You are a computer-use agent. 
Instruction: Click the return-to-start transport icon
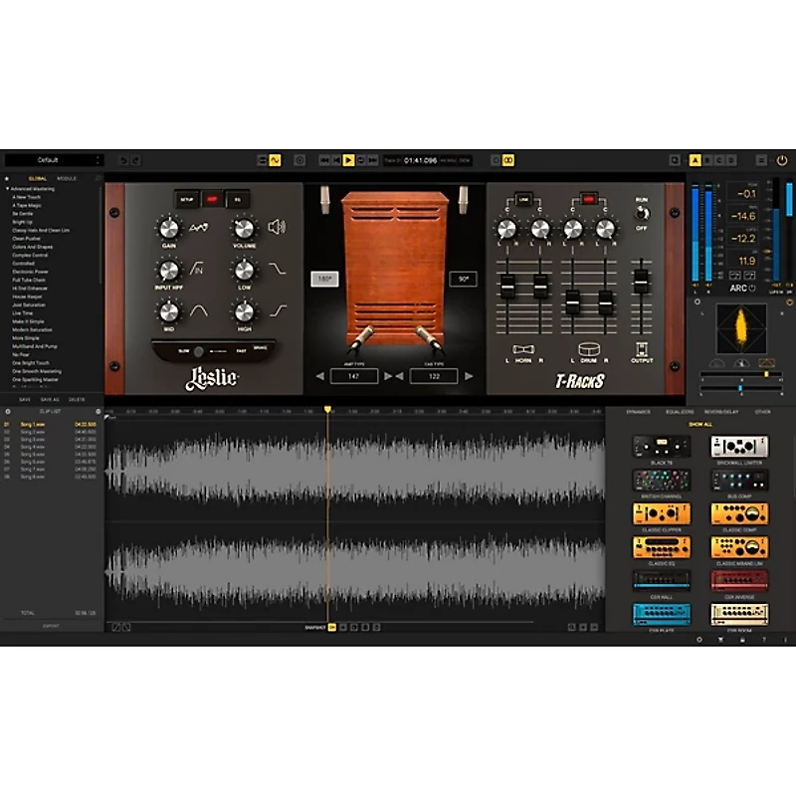click(x=324, y=159)
